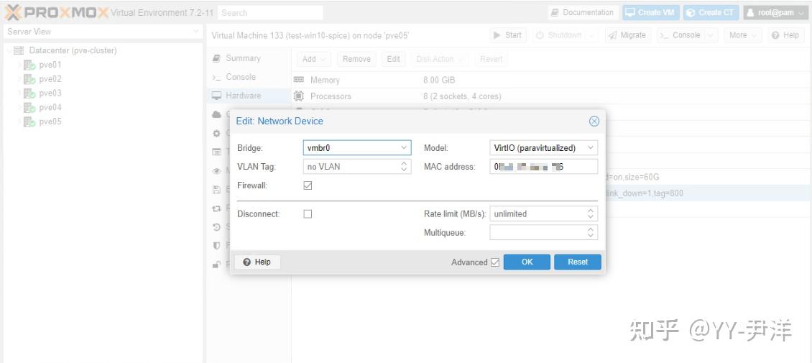Select node pve02 in the tree
The image size is (812, 363).
click(50, 79)
